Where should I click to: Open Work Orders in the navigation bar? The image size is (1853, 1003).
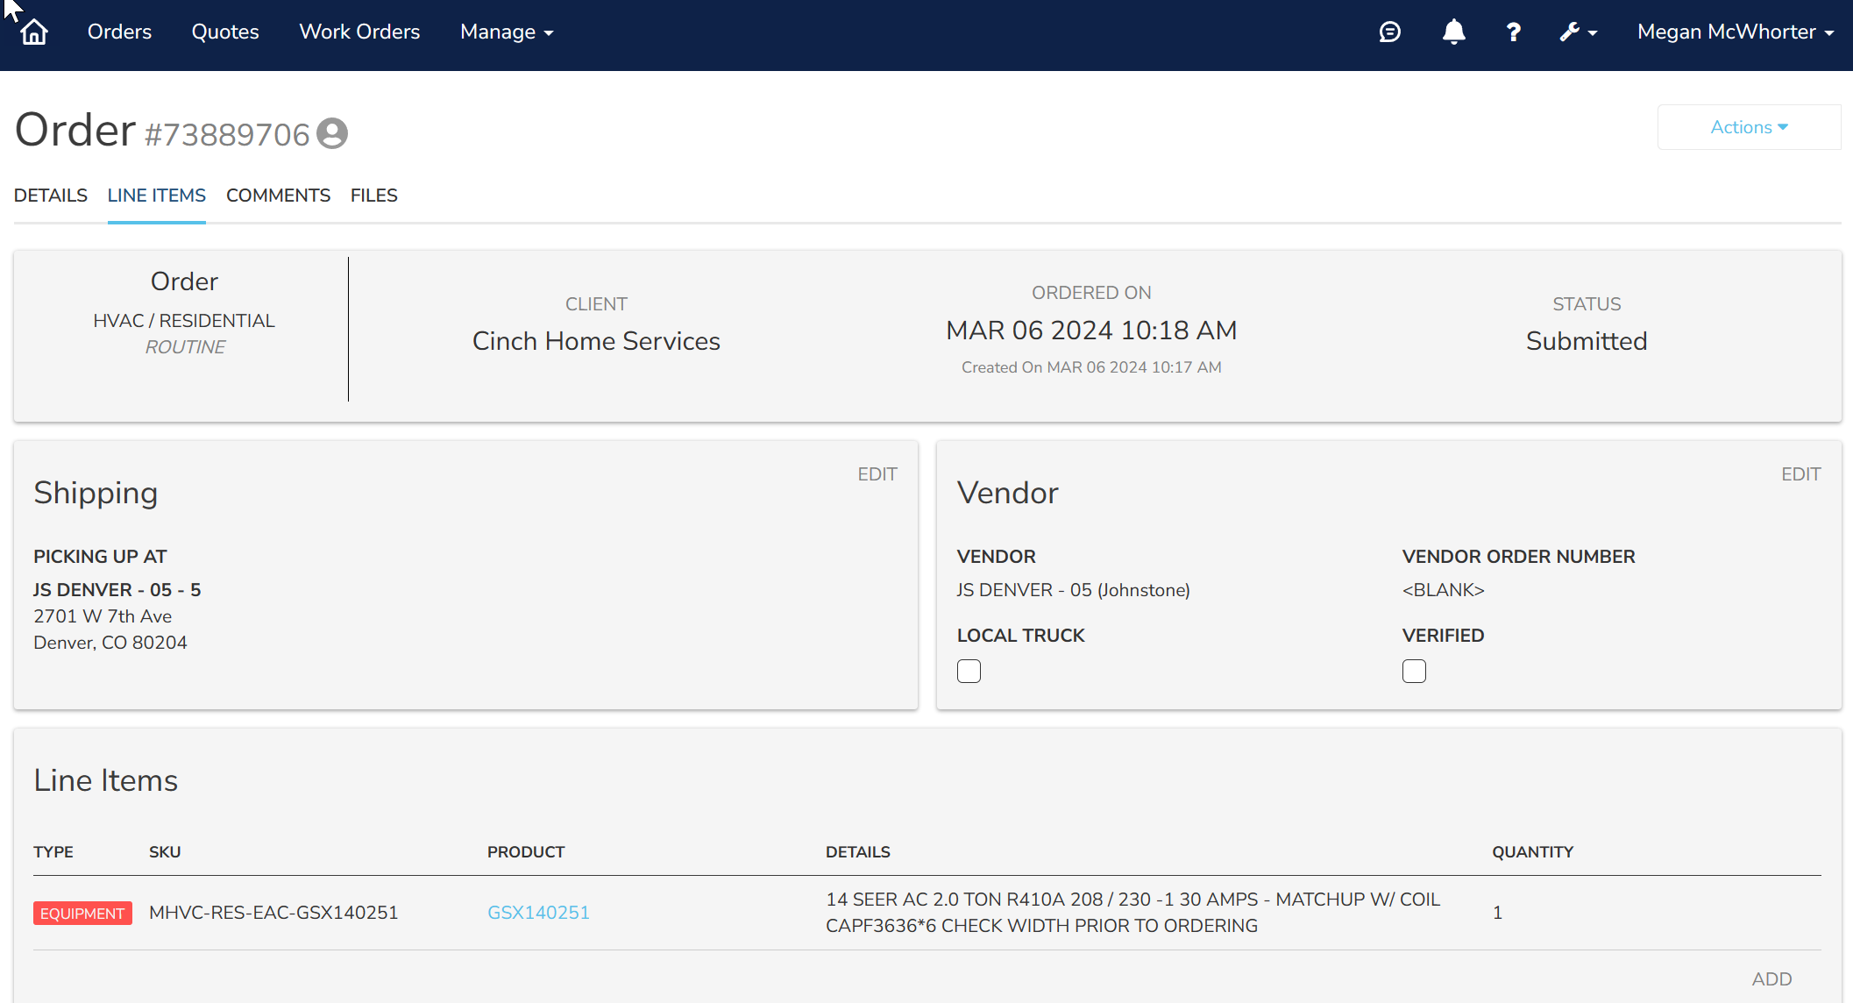click(x=359, y=32)
